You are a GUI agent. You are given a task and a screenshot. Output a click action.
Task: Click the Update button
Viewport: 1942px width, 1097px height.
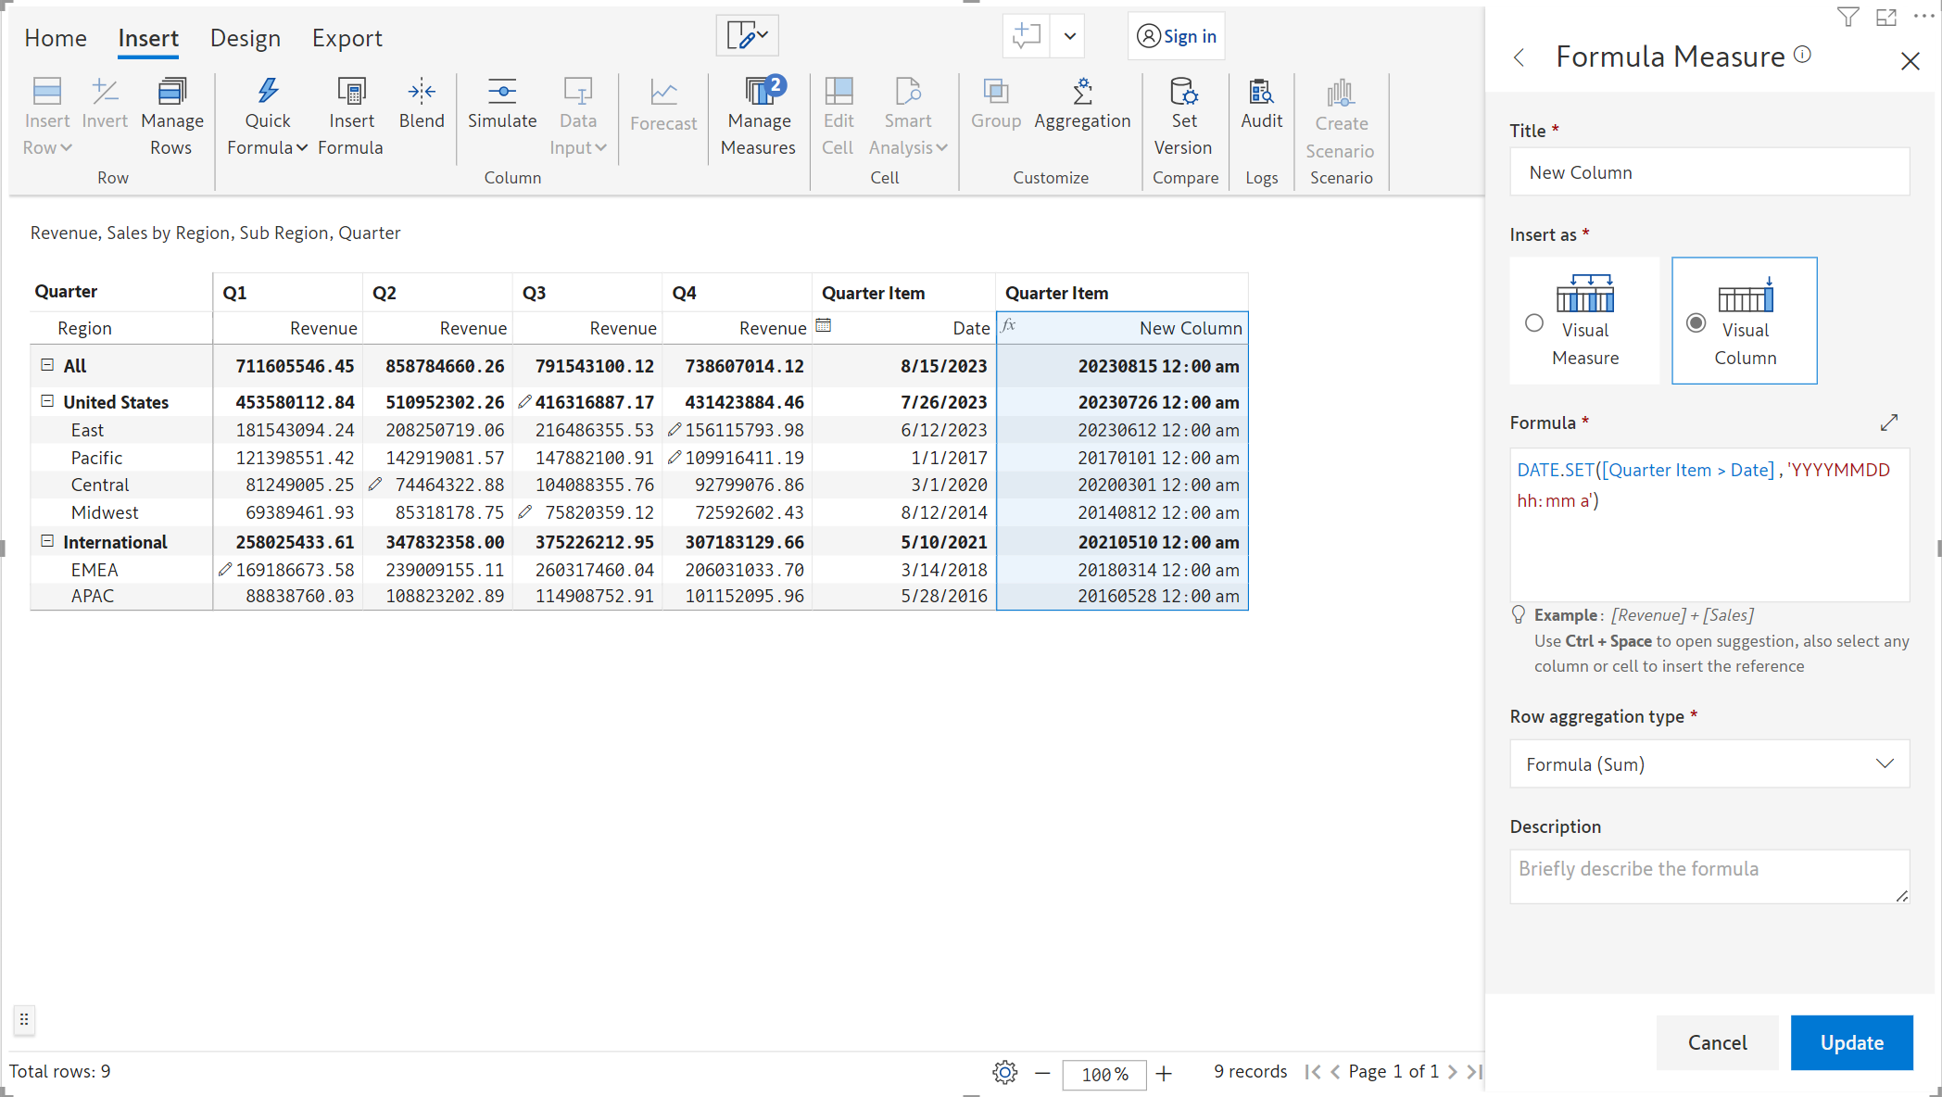pos(1850,1042)
